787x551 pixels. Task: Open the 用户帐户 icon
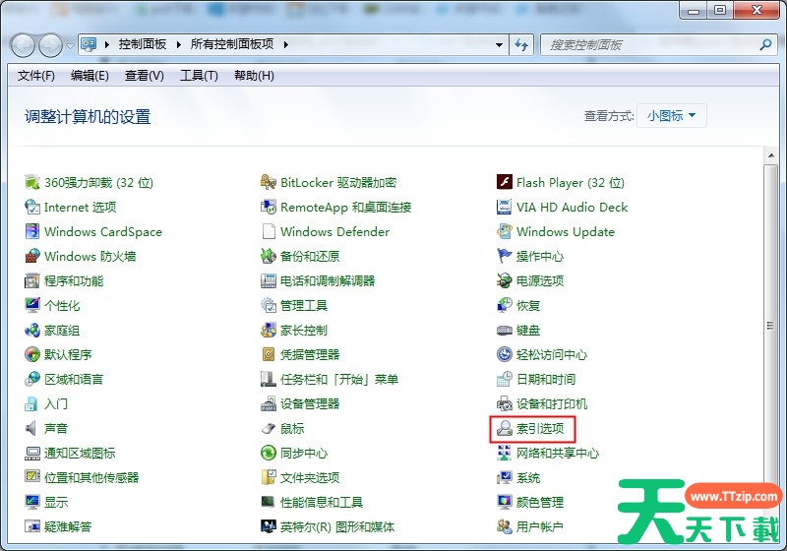click(505, 527)
